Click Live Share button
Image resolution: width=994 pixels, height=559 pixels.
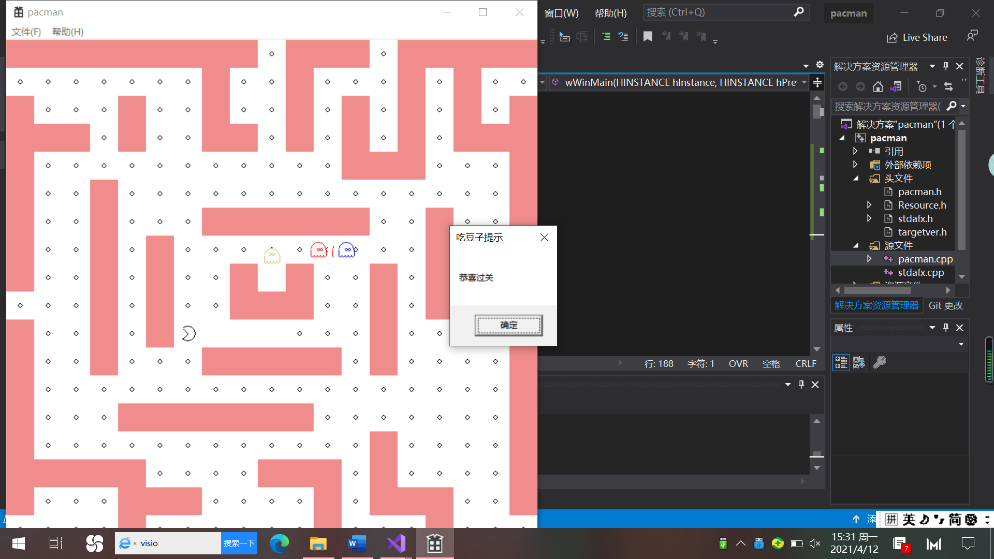917,38
